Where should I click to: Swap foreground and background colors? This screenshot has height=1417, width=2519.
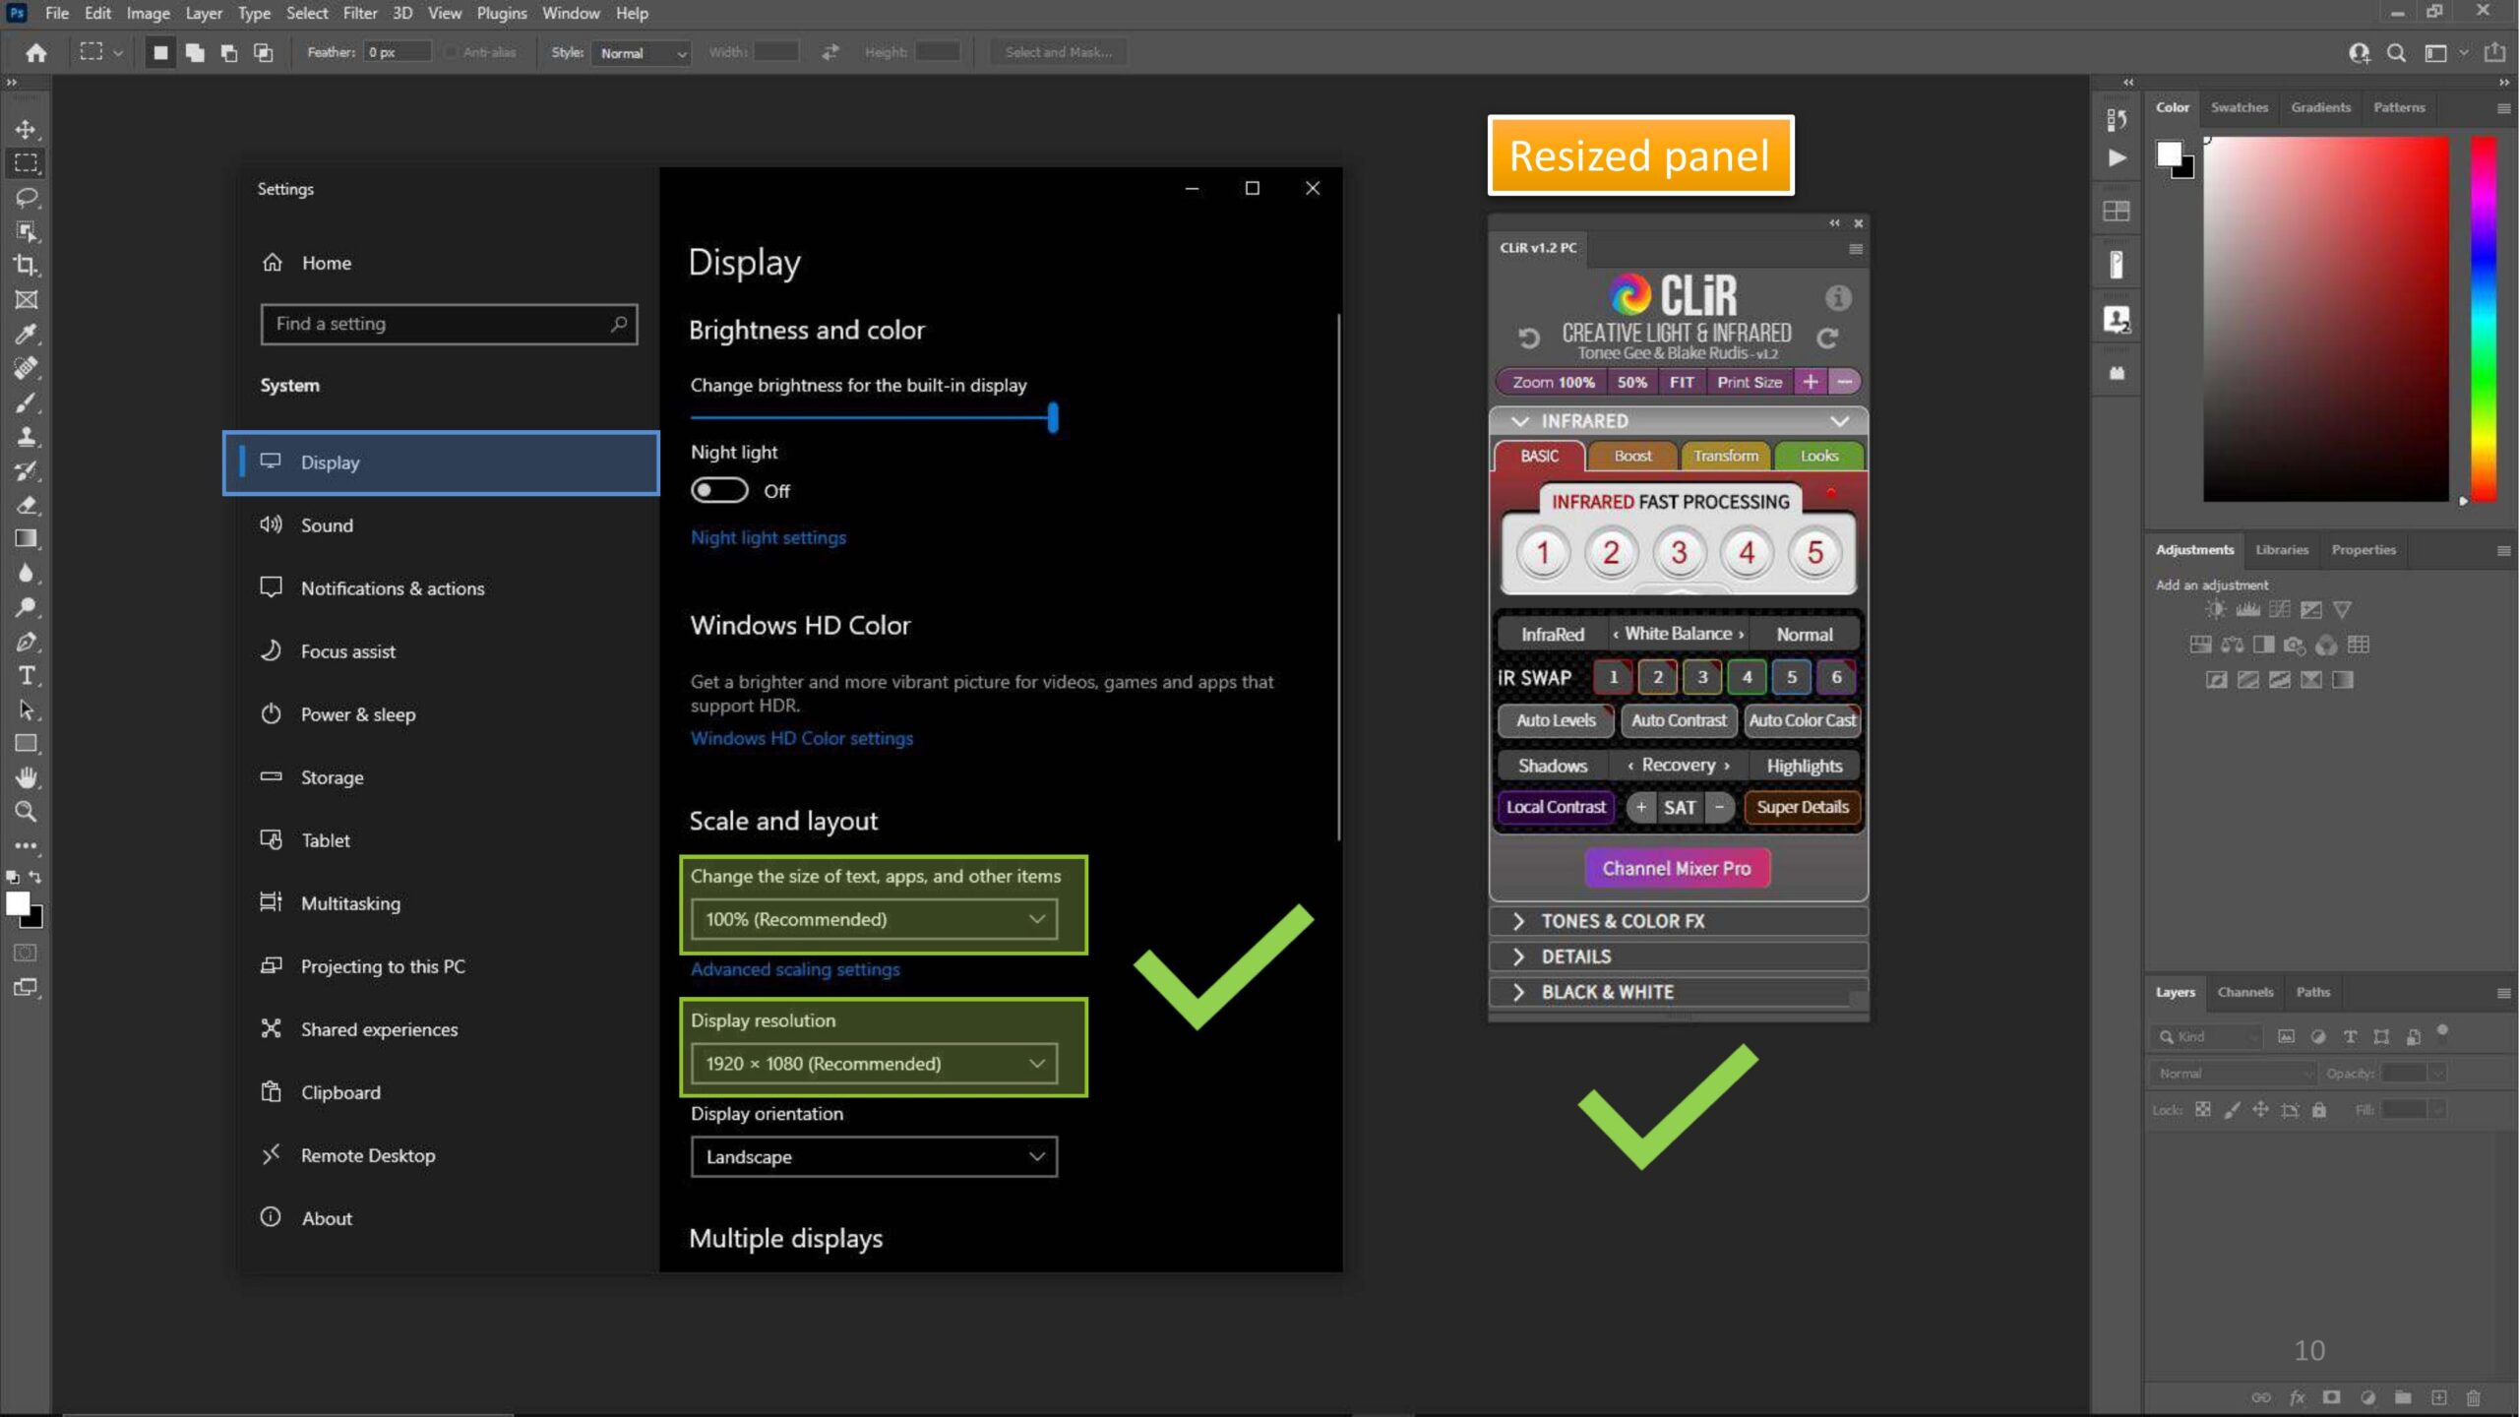[x=35, y=876]
